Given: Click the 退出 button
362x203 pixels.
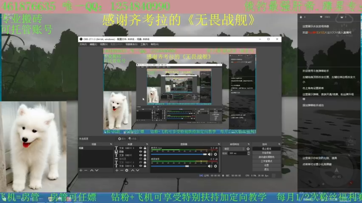Looking at the screenshot, I should pyautogui.click(x=267, y=170).
